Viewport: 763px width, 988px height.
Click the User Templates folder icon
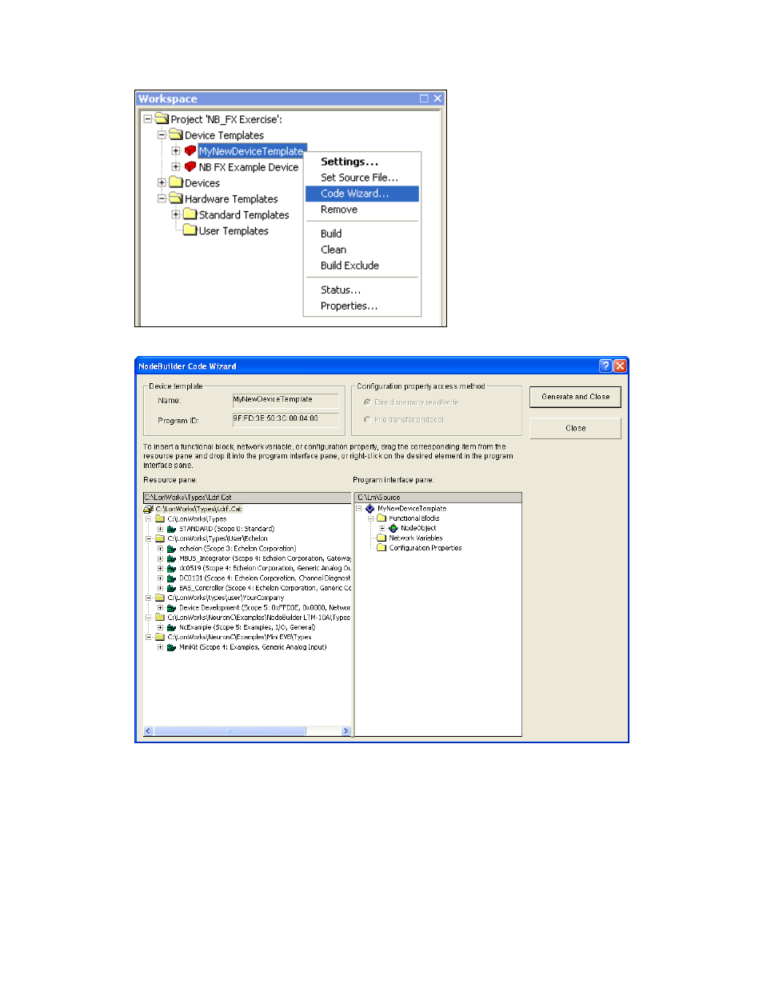coord(190,230)
